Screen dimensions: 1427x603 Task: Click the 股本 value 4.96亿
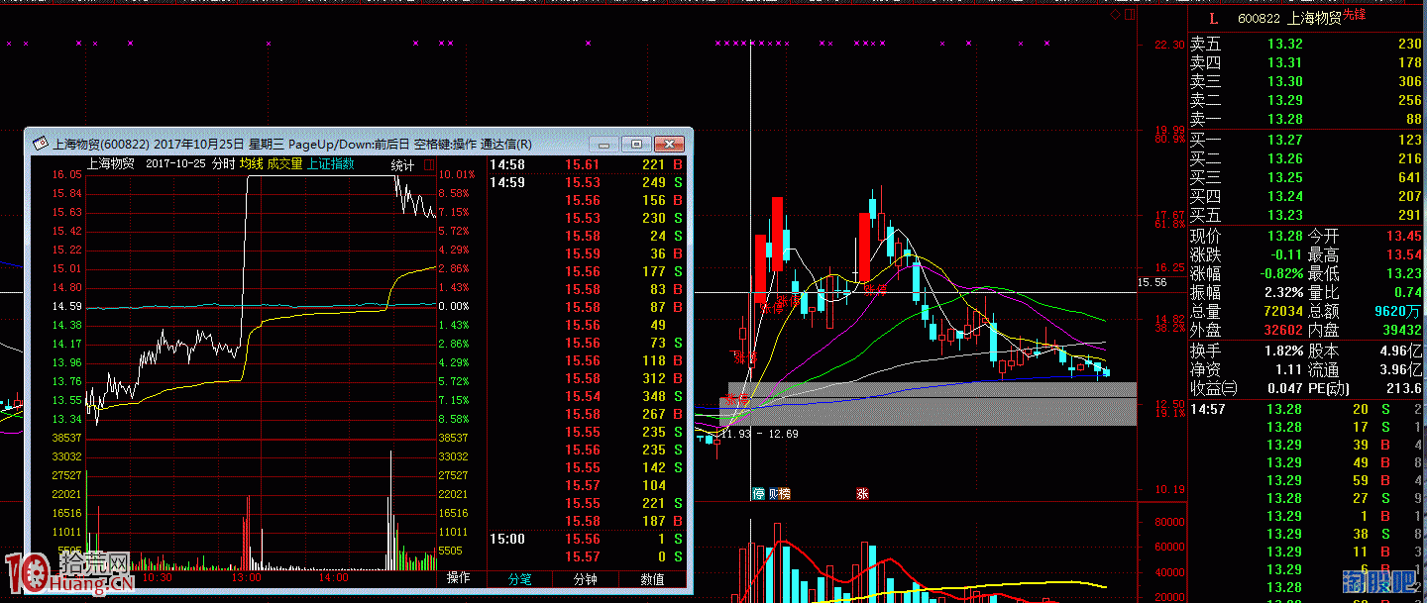coord(1402,351)
